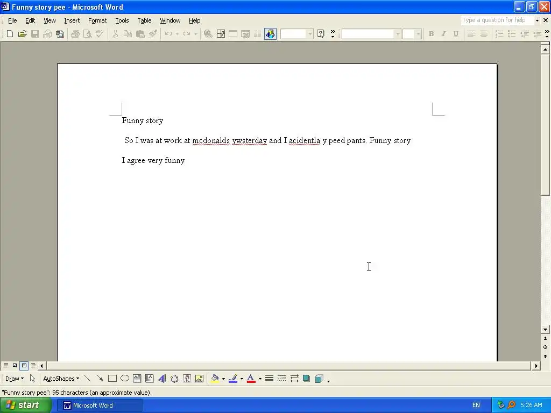Click the Windows start button
This screenshot has height=413, width=551.
(x=26, y=405)
